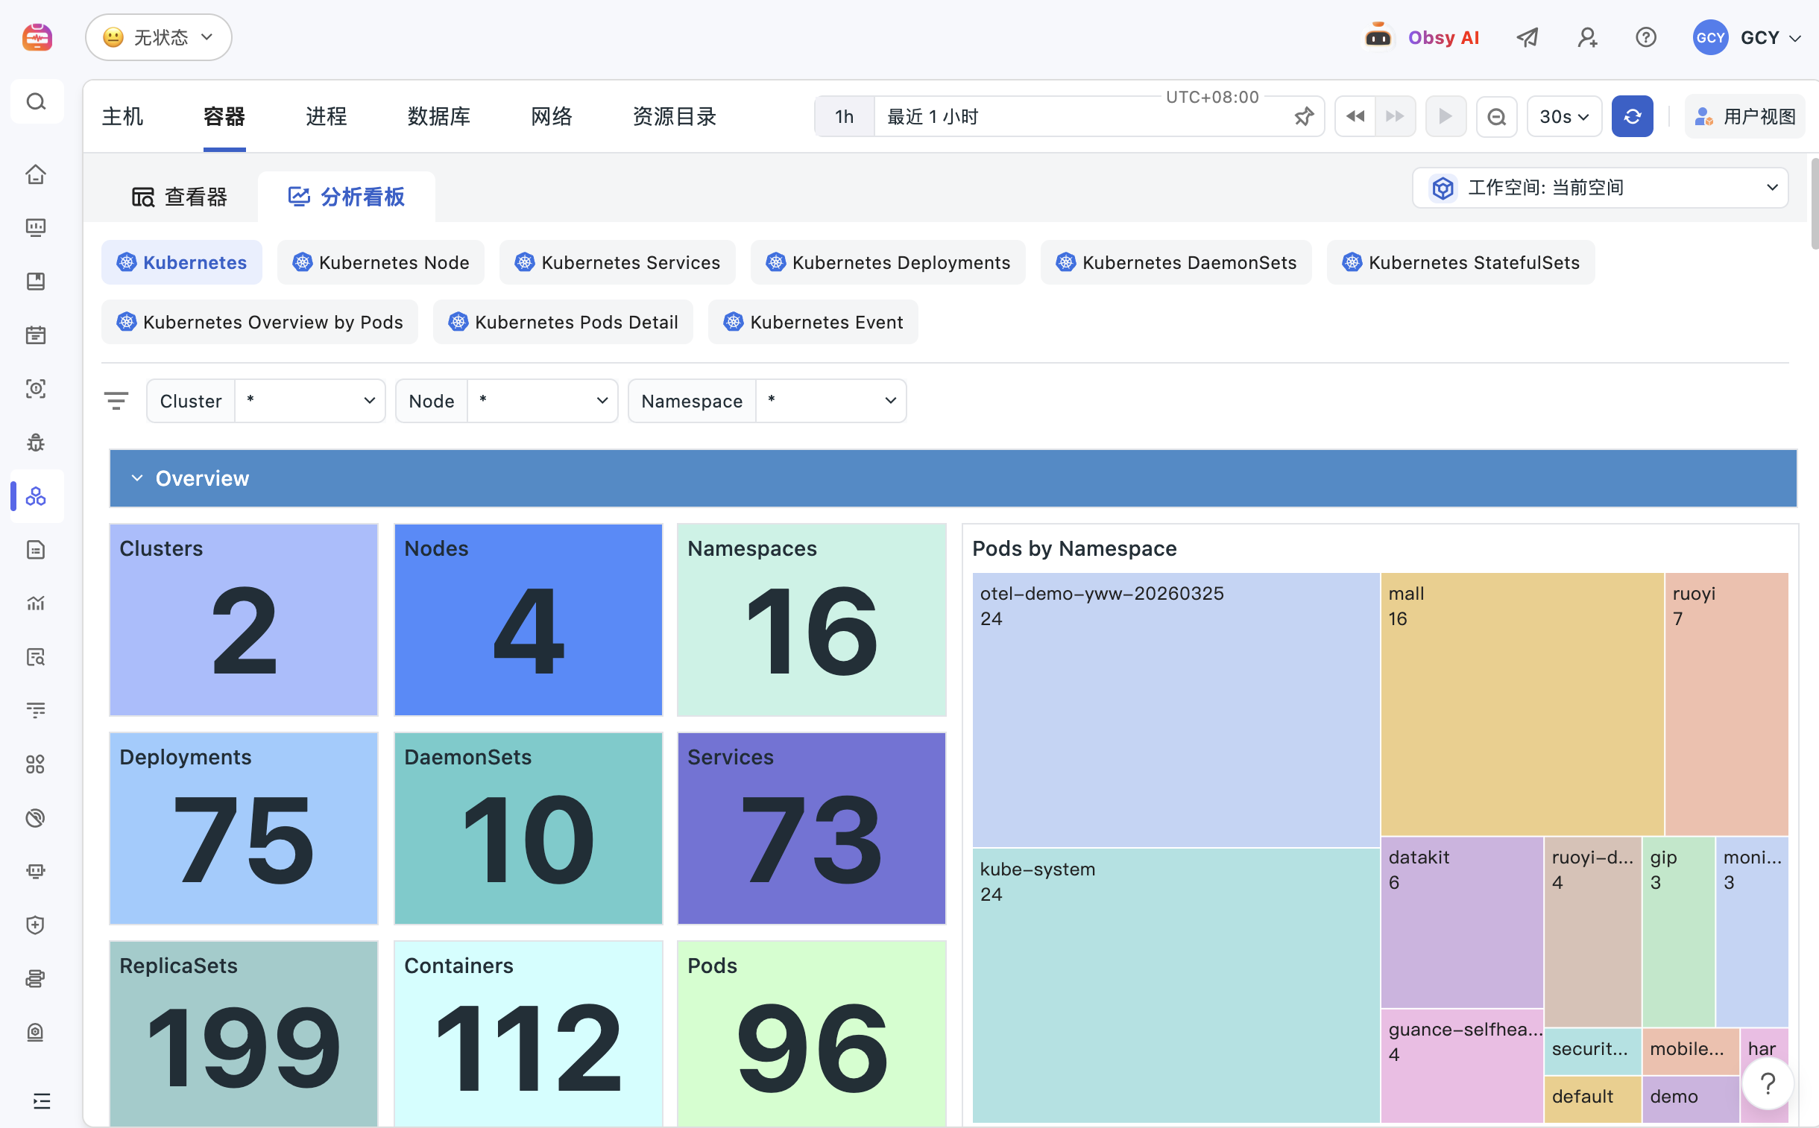Click the Deployments stat card

[x=243, y=828]
